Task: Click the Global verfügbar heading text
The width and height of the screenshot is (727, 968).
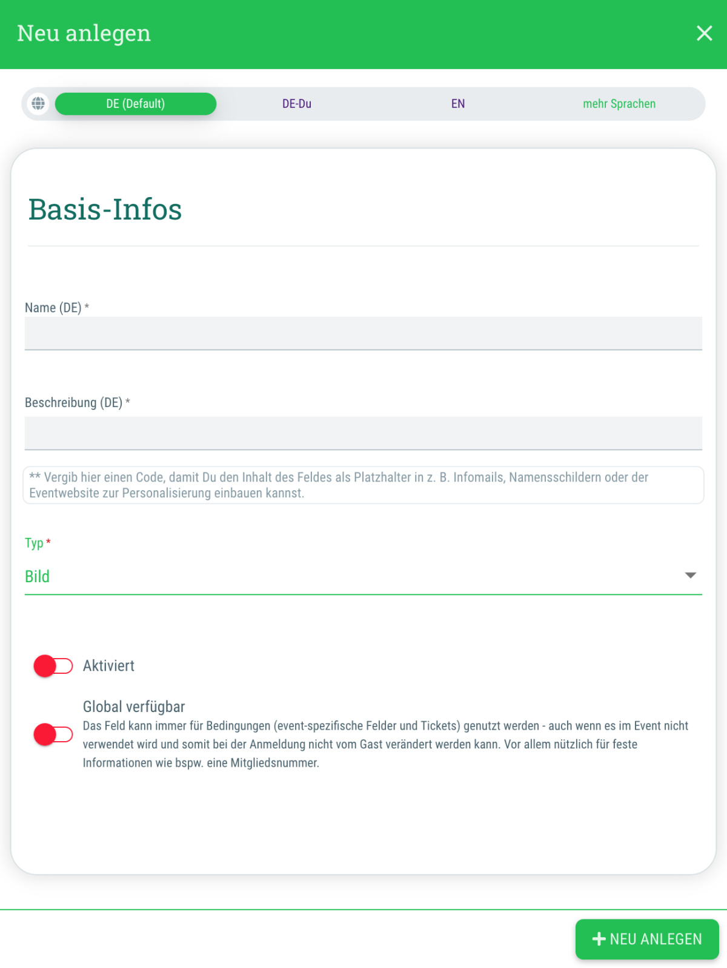Action: (134, 707)
